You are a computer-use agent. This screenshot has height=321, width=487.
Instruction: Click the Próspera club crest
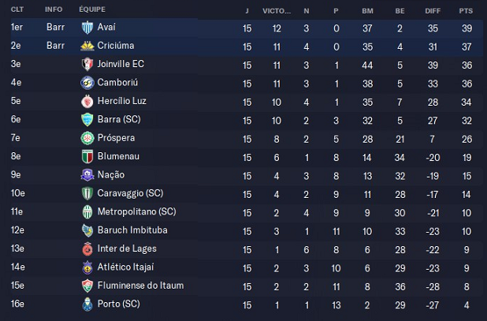pyautogui.click(x=87, y=138)
